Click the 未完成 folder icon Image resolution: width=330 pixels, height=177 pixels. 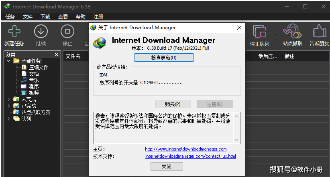16,99
